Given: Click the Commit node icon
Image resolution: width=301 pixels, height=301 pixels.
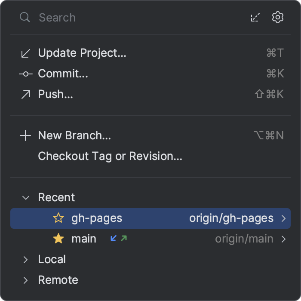Looking at the screenshot, I should pyautogui.click(x=26, y=74).
